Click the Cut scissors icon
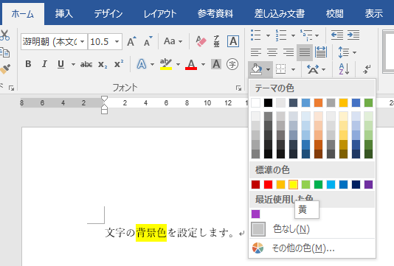Screen dimensions: 394x266 pos(4,35)
